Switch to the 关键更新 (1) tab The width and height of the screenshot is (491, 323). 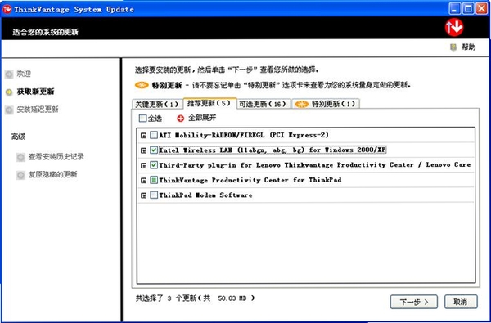[x=157, y=104]
